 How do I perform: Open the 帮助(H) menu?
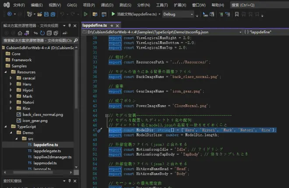pyautogui.click(x=218, y=5)
